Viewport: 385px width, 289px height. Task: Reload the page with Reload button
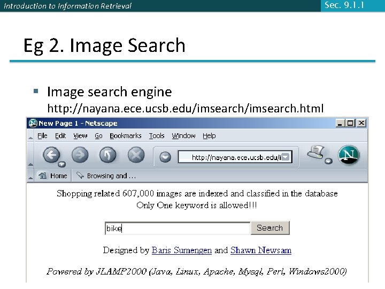(x=108, y=155)
